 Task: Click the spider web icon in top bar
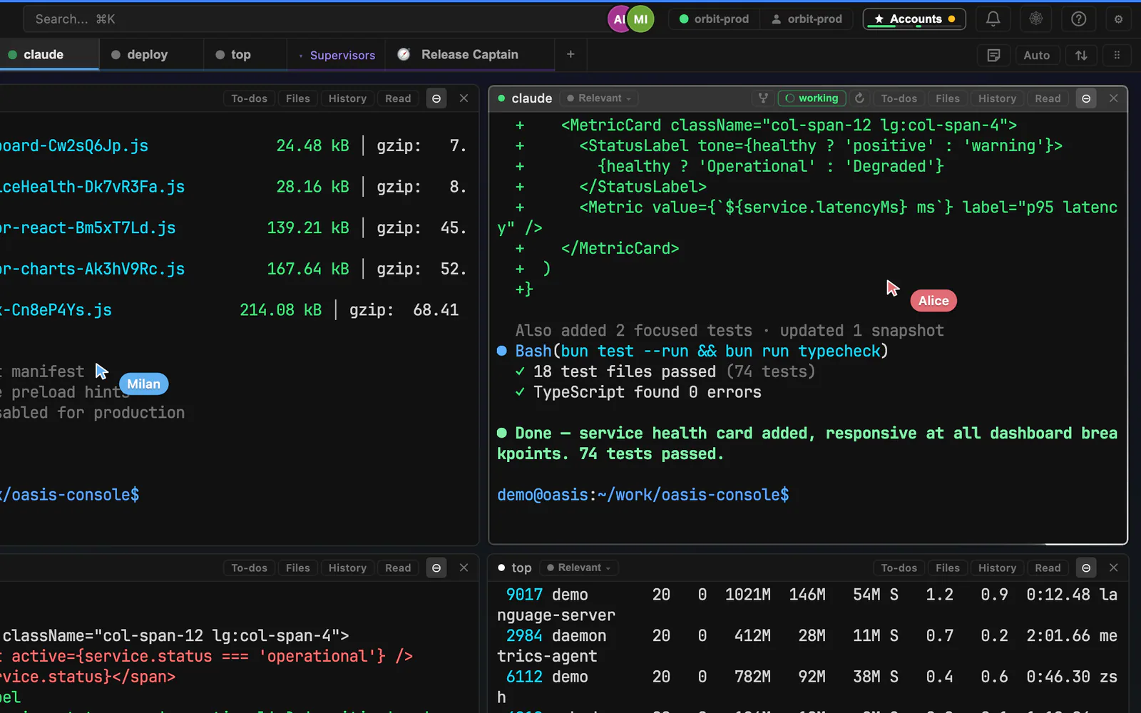tap(1035, 19)
